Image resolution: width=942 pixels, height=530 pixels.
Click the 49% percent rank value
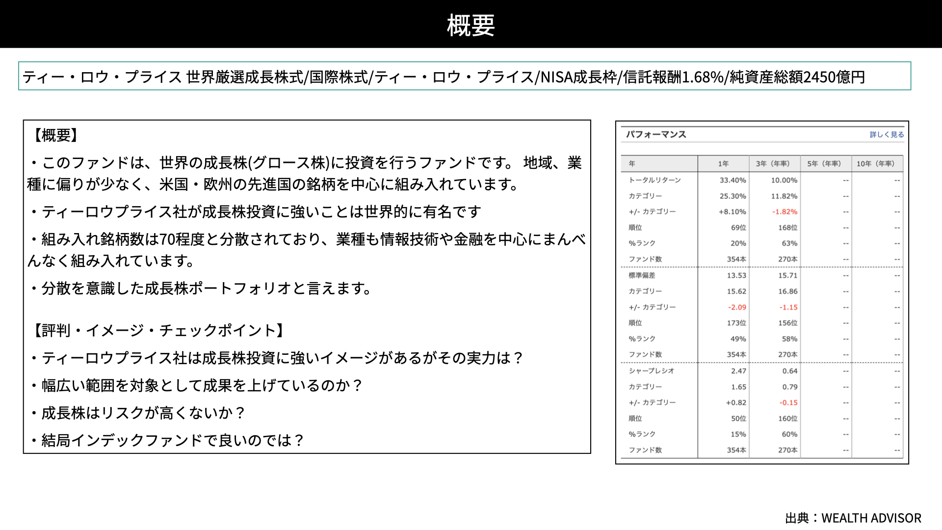click(738, 339)
